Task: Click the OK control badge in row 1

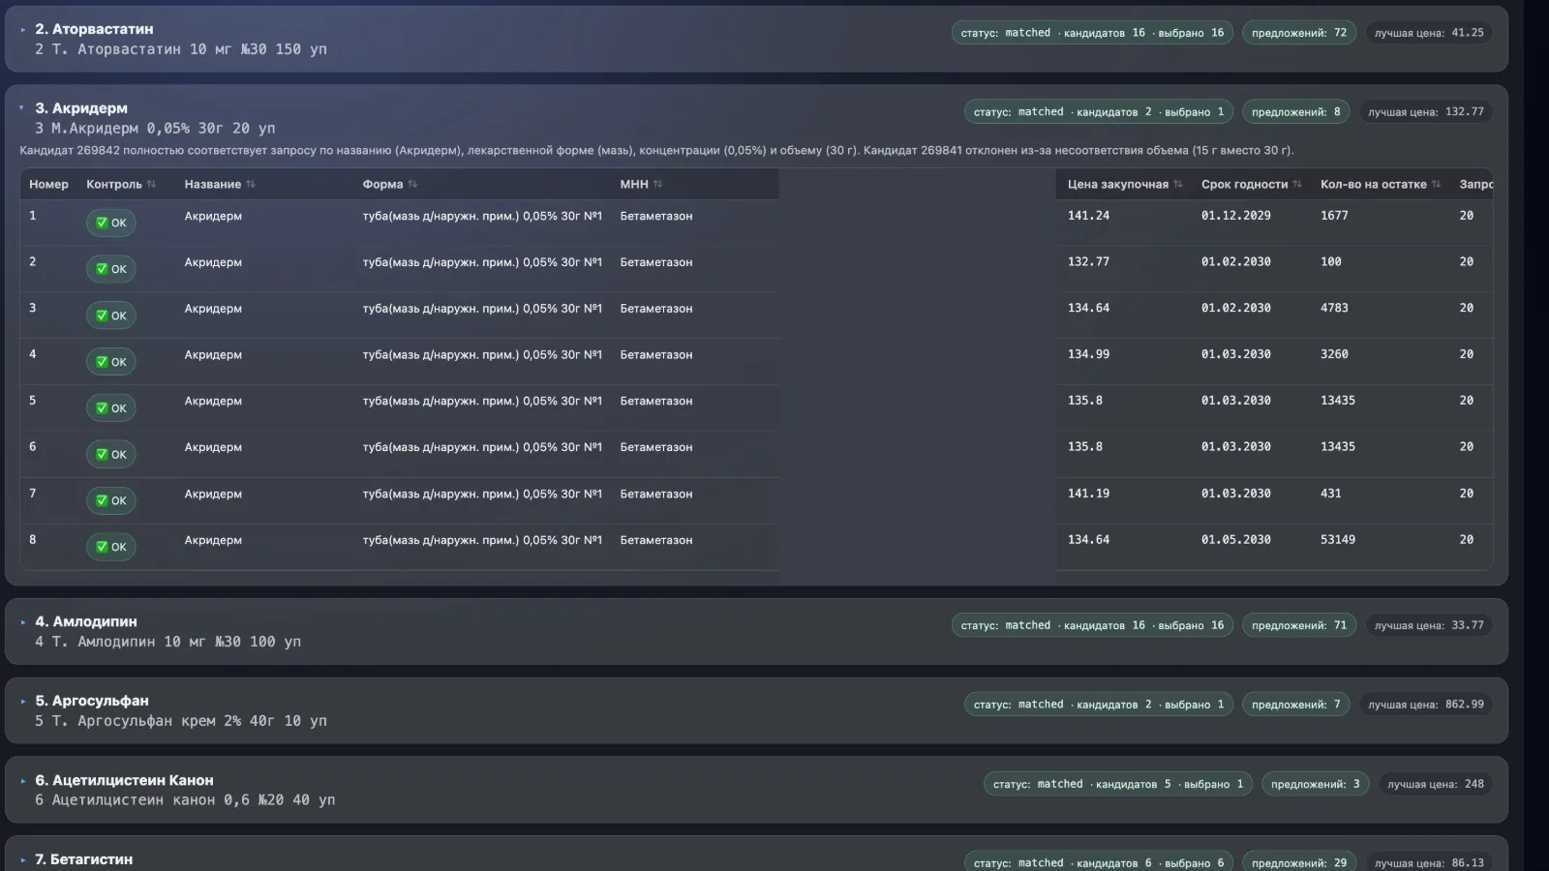Action: [x=111, y=223]
